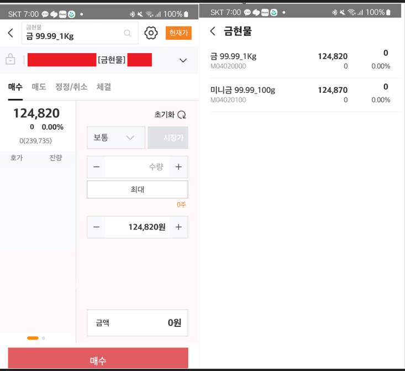The height and width of the screenshot is (371, 405).
Task: Tap the [금현물] account label
Action: click(x=112, y=60)
